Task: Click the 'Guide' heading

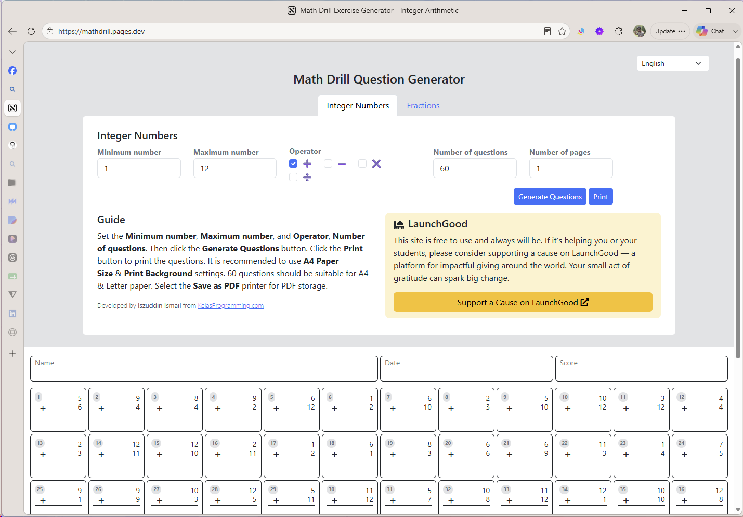Action: tap(111, 220)
